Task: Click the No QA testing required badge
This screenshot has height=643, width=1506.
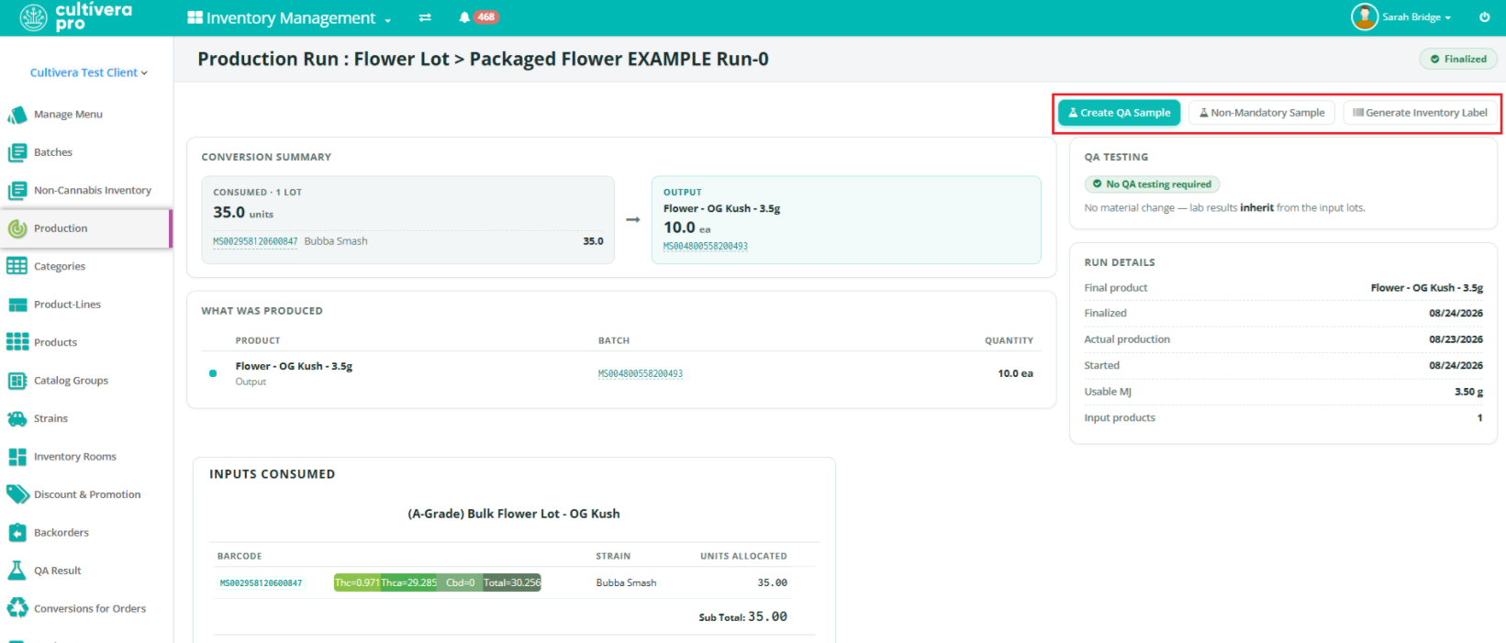Action: [x=1152, y=184]
